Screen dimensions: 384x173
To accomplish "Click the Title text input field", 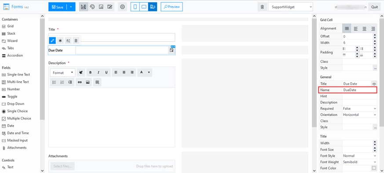I will 112,37.
